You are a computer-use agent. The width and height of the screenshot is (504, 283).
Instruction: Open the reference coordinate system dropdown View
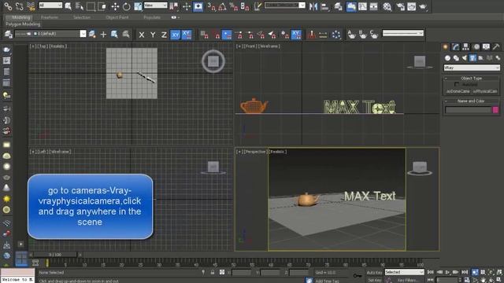tap(156, 6)
